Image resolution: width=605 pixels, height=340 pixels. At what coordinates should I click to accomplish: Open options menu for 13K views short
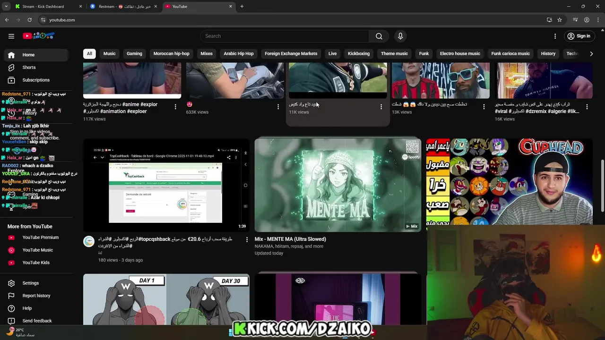point(484,107)
